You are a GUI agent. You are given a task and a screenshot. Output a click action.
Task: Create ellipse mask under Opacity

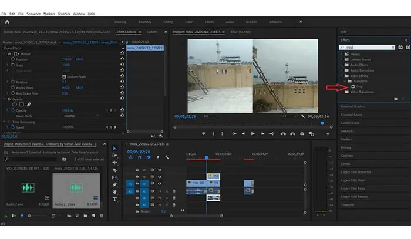tap(15, 105)
